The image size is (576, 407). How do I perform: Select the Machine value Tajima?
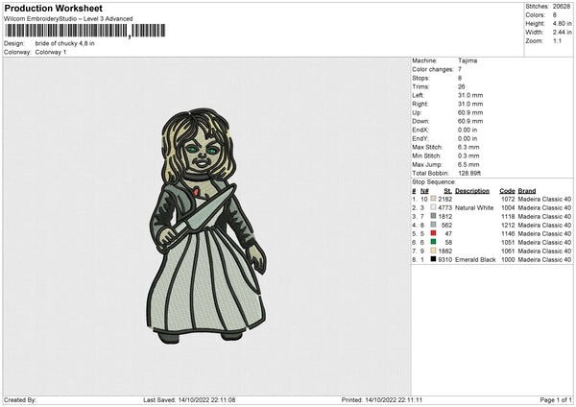[468, 60]
